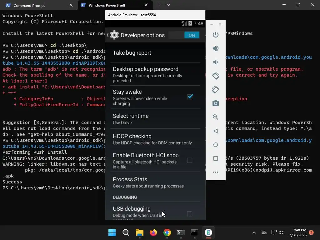Click the emulator battery status icon
This screenshot has height=240, width=320.
click(190, 23)
